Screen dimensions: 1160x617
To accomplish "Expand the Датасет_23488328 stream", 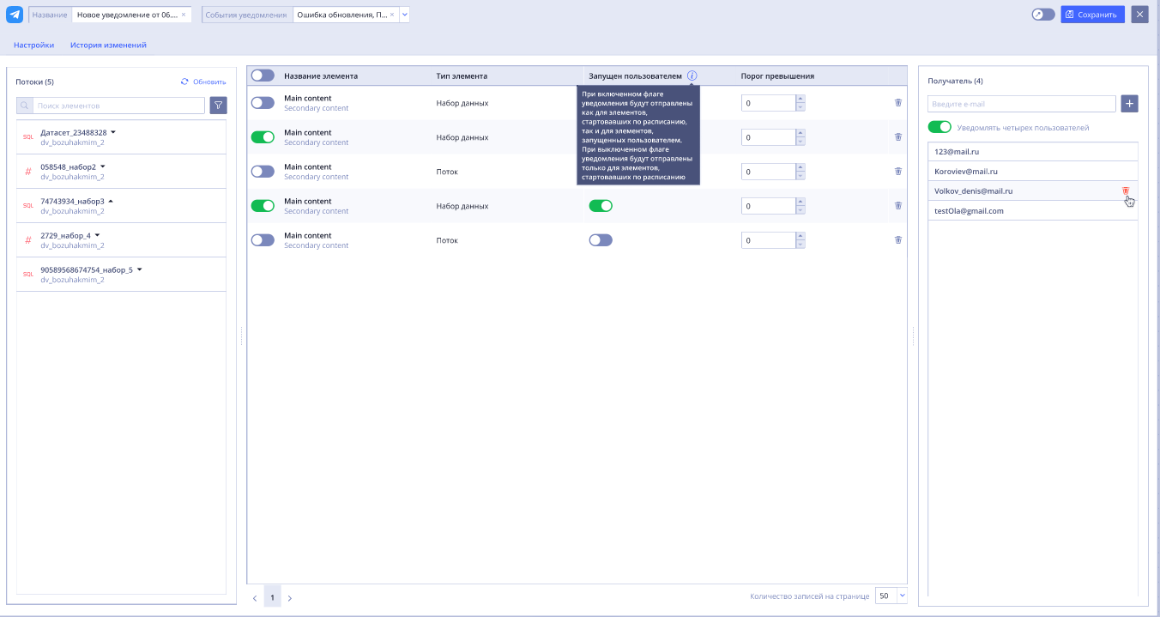I will click(x=112, y=132).
